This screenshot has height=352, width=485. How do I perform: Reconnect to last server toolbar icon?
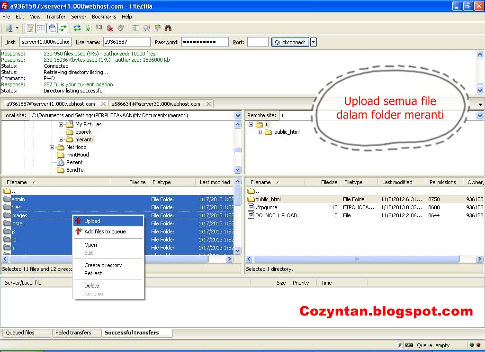click(121, 28)
